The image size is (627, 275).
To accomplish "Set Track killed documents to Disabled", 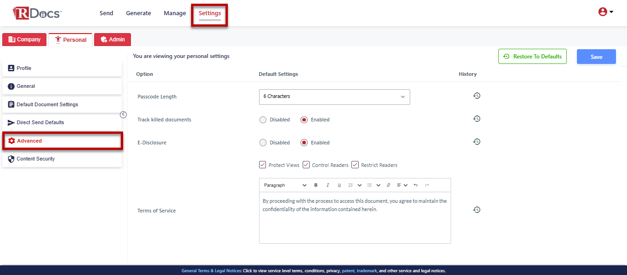I will pos(263,120).
